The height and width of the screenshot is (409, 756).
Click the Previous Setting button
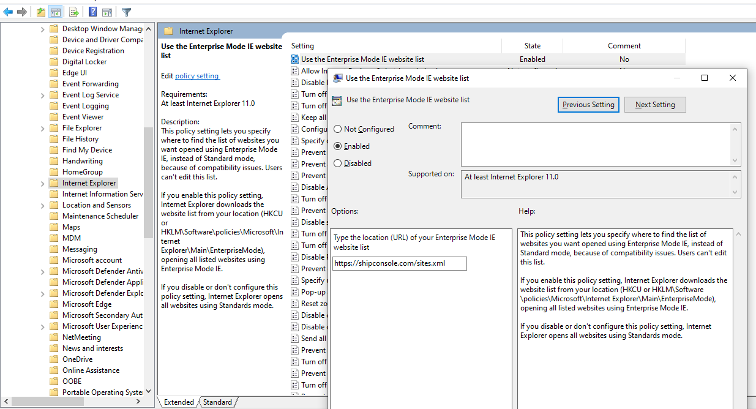(x=588, y=105)
